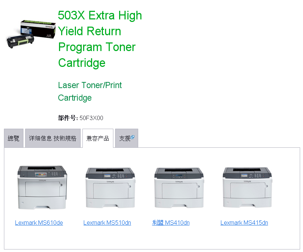
Task: Open the 支援 support tab
Action: [127, 138]
